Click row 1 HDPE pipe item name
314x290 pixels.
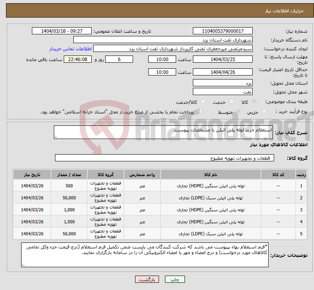211,186
